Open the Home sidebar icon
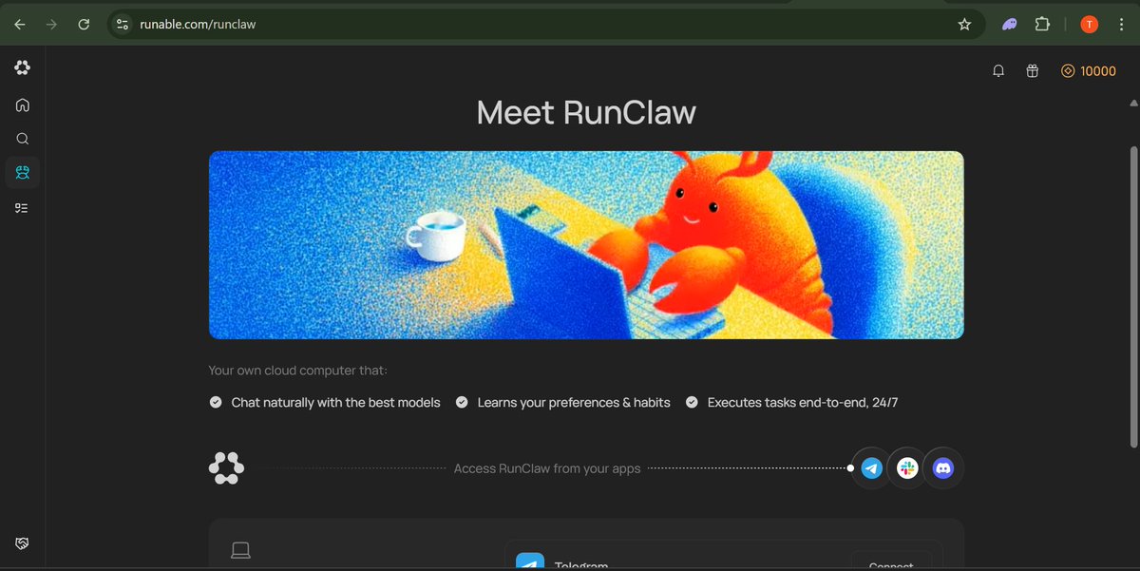 tap(22, 105)
